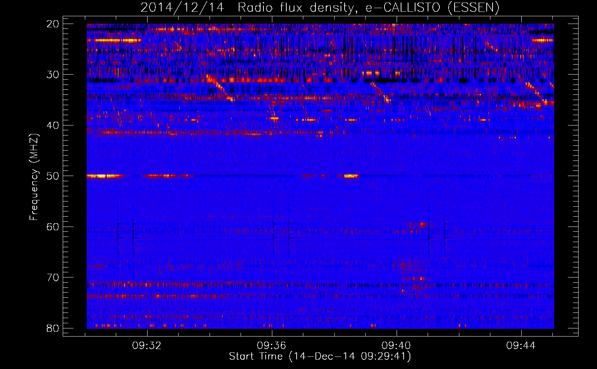Click the 09:40 time tick label
Image resolution: width=597 pixels, height=369 pixels.
(x=396, y=346)
